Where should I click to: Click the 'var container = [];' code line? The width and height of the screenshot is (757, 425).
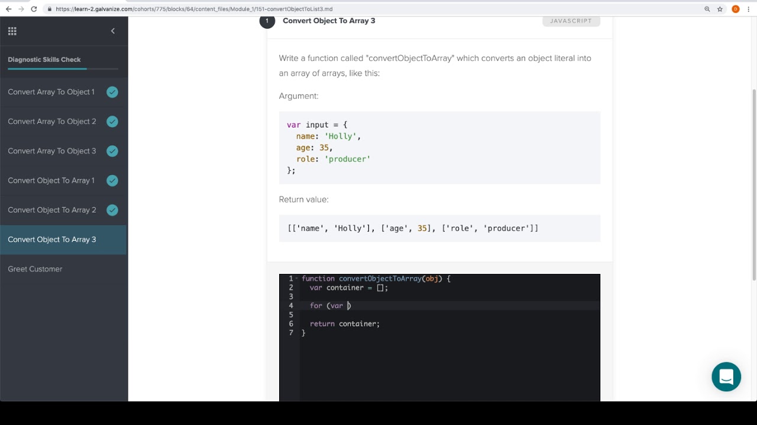(x=349, y=287)
